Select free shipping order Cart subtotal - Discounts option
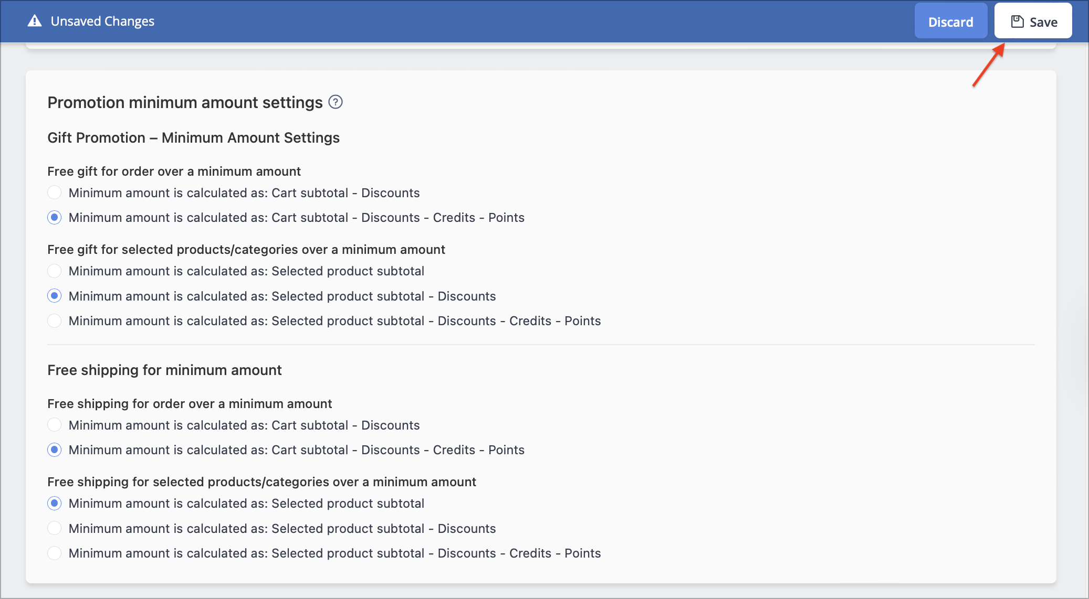Image resolution: width=1089 pixels, height=599 pixels. 55,425
